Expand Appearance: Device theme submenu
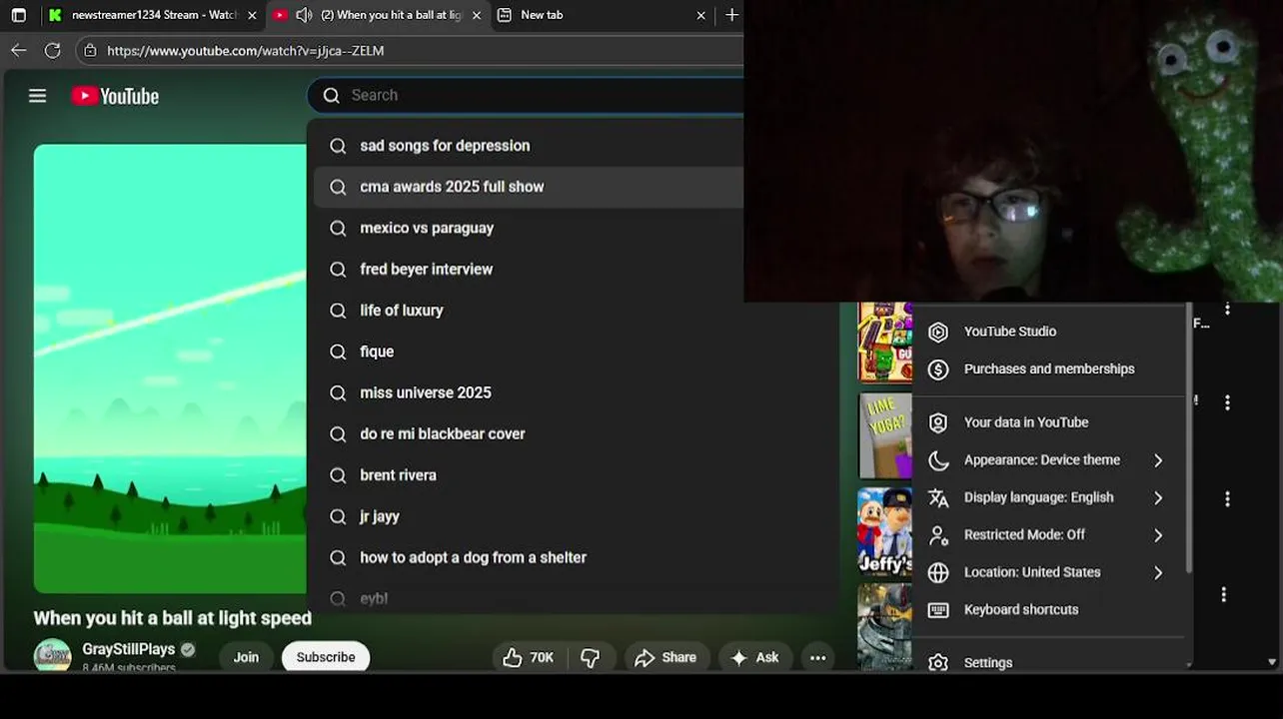Image resolution: width=1283 pixels, height=719 pixels. (x=1049, y=459)
